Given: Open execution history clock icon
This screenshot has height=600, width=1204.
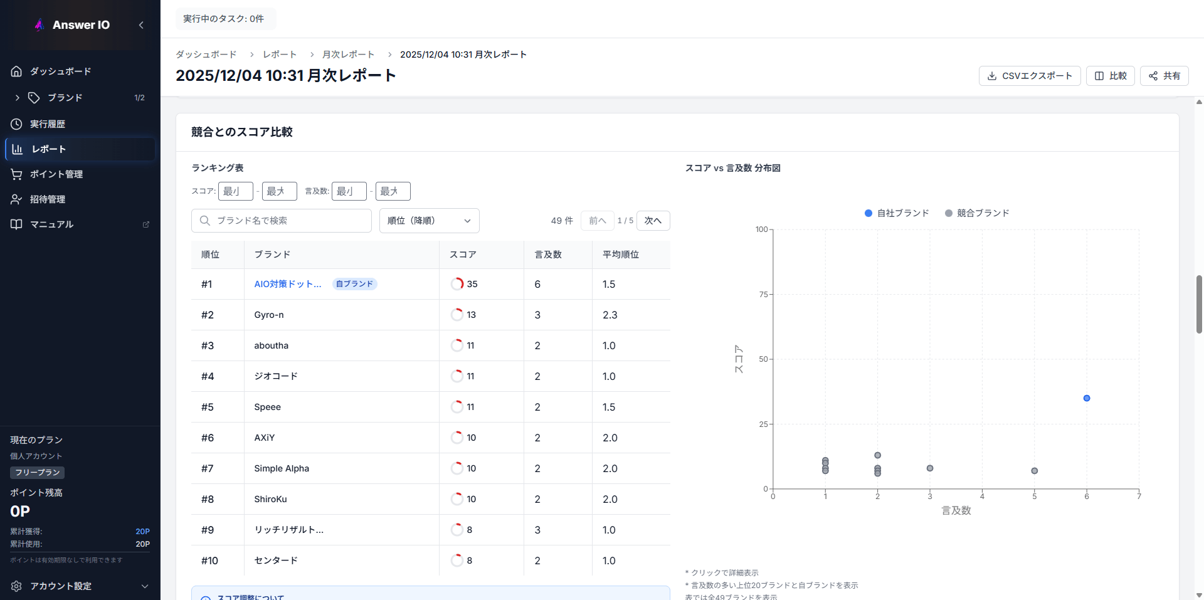Looking at the screenshot, I should tap(16, 124).
